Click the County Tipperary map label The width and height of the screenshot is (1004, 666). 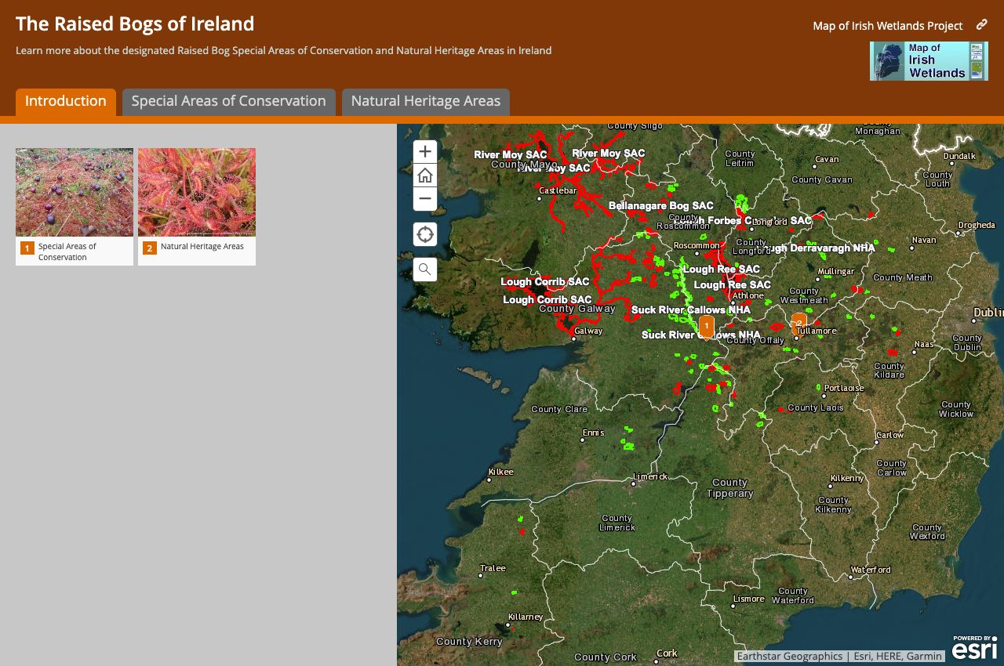(x=729, y=488)
